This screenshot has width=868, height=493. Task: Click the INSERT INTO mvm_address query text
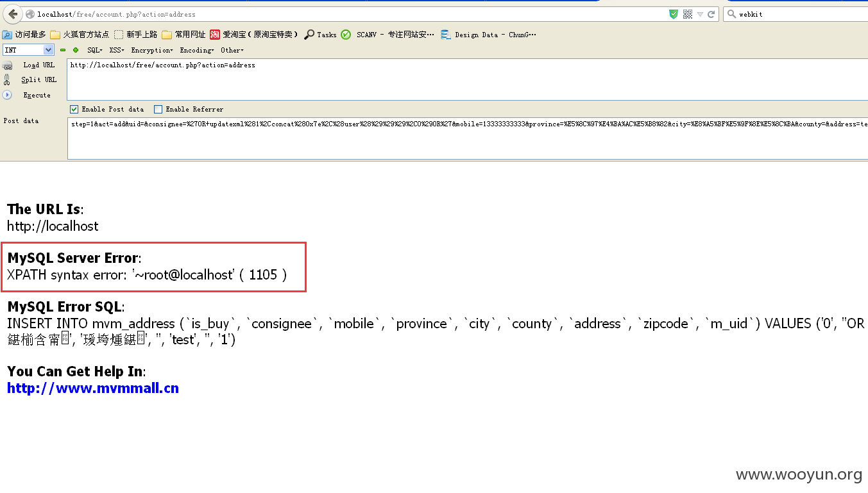(x=436, y=331)
